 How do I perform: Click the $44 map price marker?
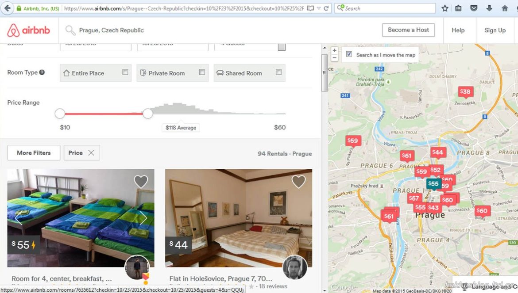438,152
